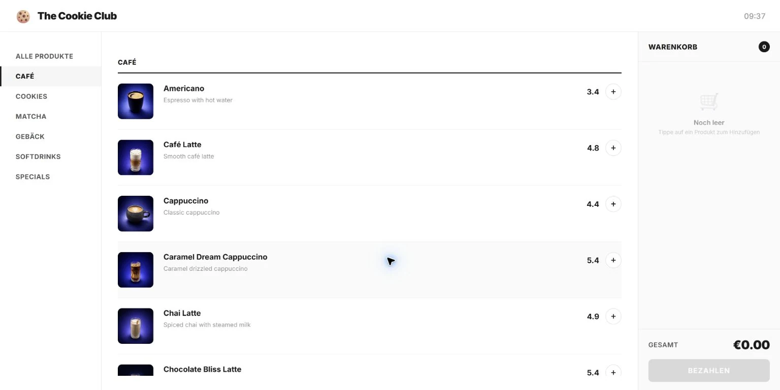Click the 'Spiced chai with steamed milk' text
The width and height of the screenshot is (780, 390).
point(207,325)
